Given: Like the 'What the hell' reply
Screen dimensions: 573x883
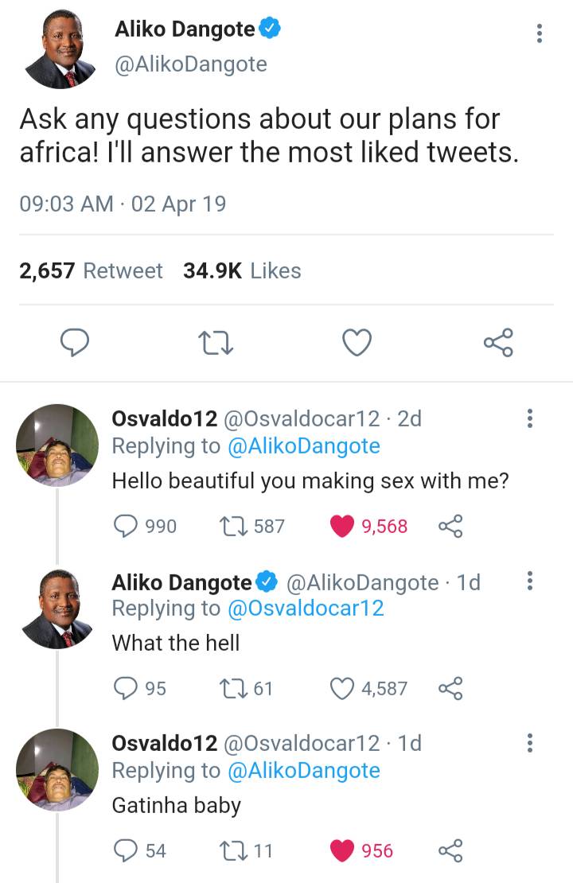Looking at the screenshot, I should tap(342, 688).
